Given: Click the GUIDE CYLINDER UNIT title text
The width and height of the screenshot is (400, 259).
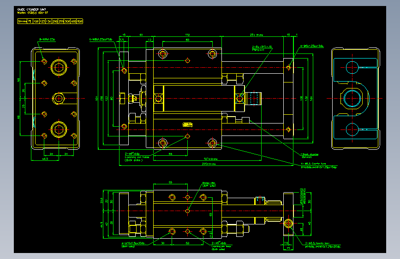Looking at the screenshot, I should tap(32, 9).
